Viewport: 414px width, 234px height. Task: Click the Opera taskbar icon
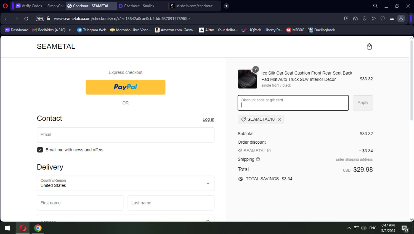pyautogui.click(x=23, y=228)
